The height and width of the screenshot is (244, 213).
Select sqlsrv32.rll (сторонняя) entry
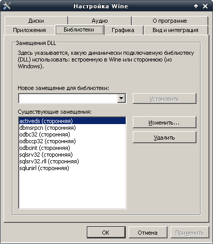pos(72,161)
